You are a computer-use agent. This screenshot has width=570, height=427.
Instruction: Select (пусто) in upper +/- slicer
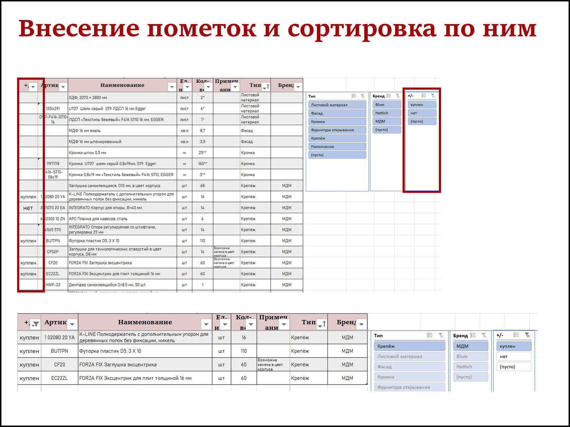coord(422,121)
